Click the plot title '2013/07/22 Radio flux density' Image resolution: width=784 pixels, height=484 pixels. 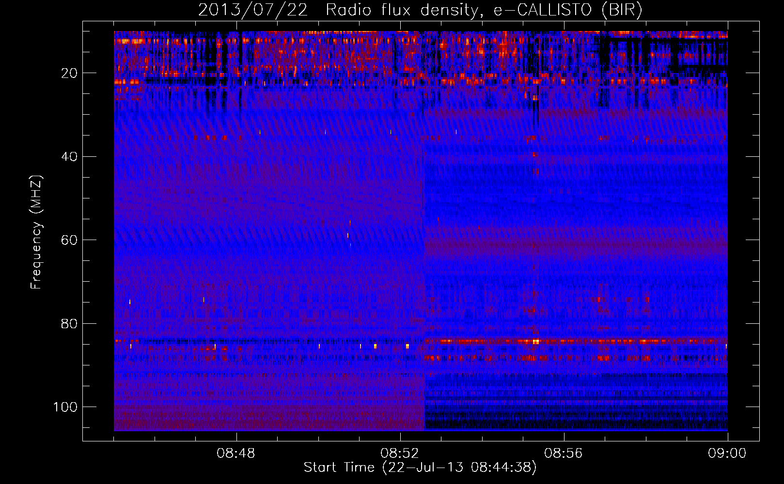tap(420, 10)
